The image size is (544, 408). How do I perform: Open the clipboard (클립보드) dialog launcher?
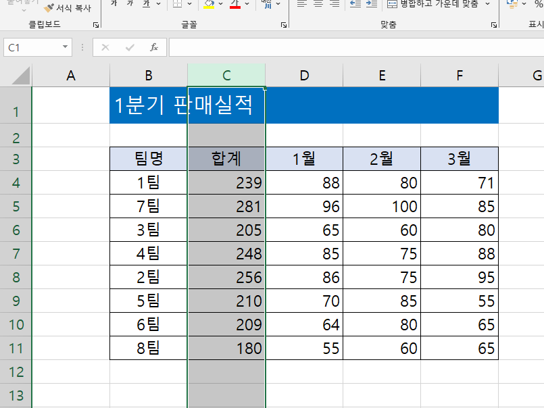coord(96,25)
